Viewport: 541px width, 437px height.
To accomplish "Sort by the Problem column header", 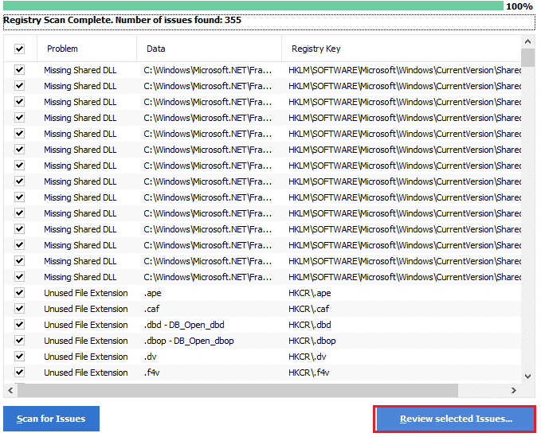I will pyautogui.click(x=87, y=49).
